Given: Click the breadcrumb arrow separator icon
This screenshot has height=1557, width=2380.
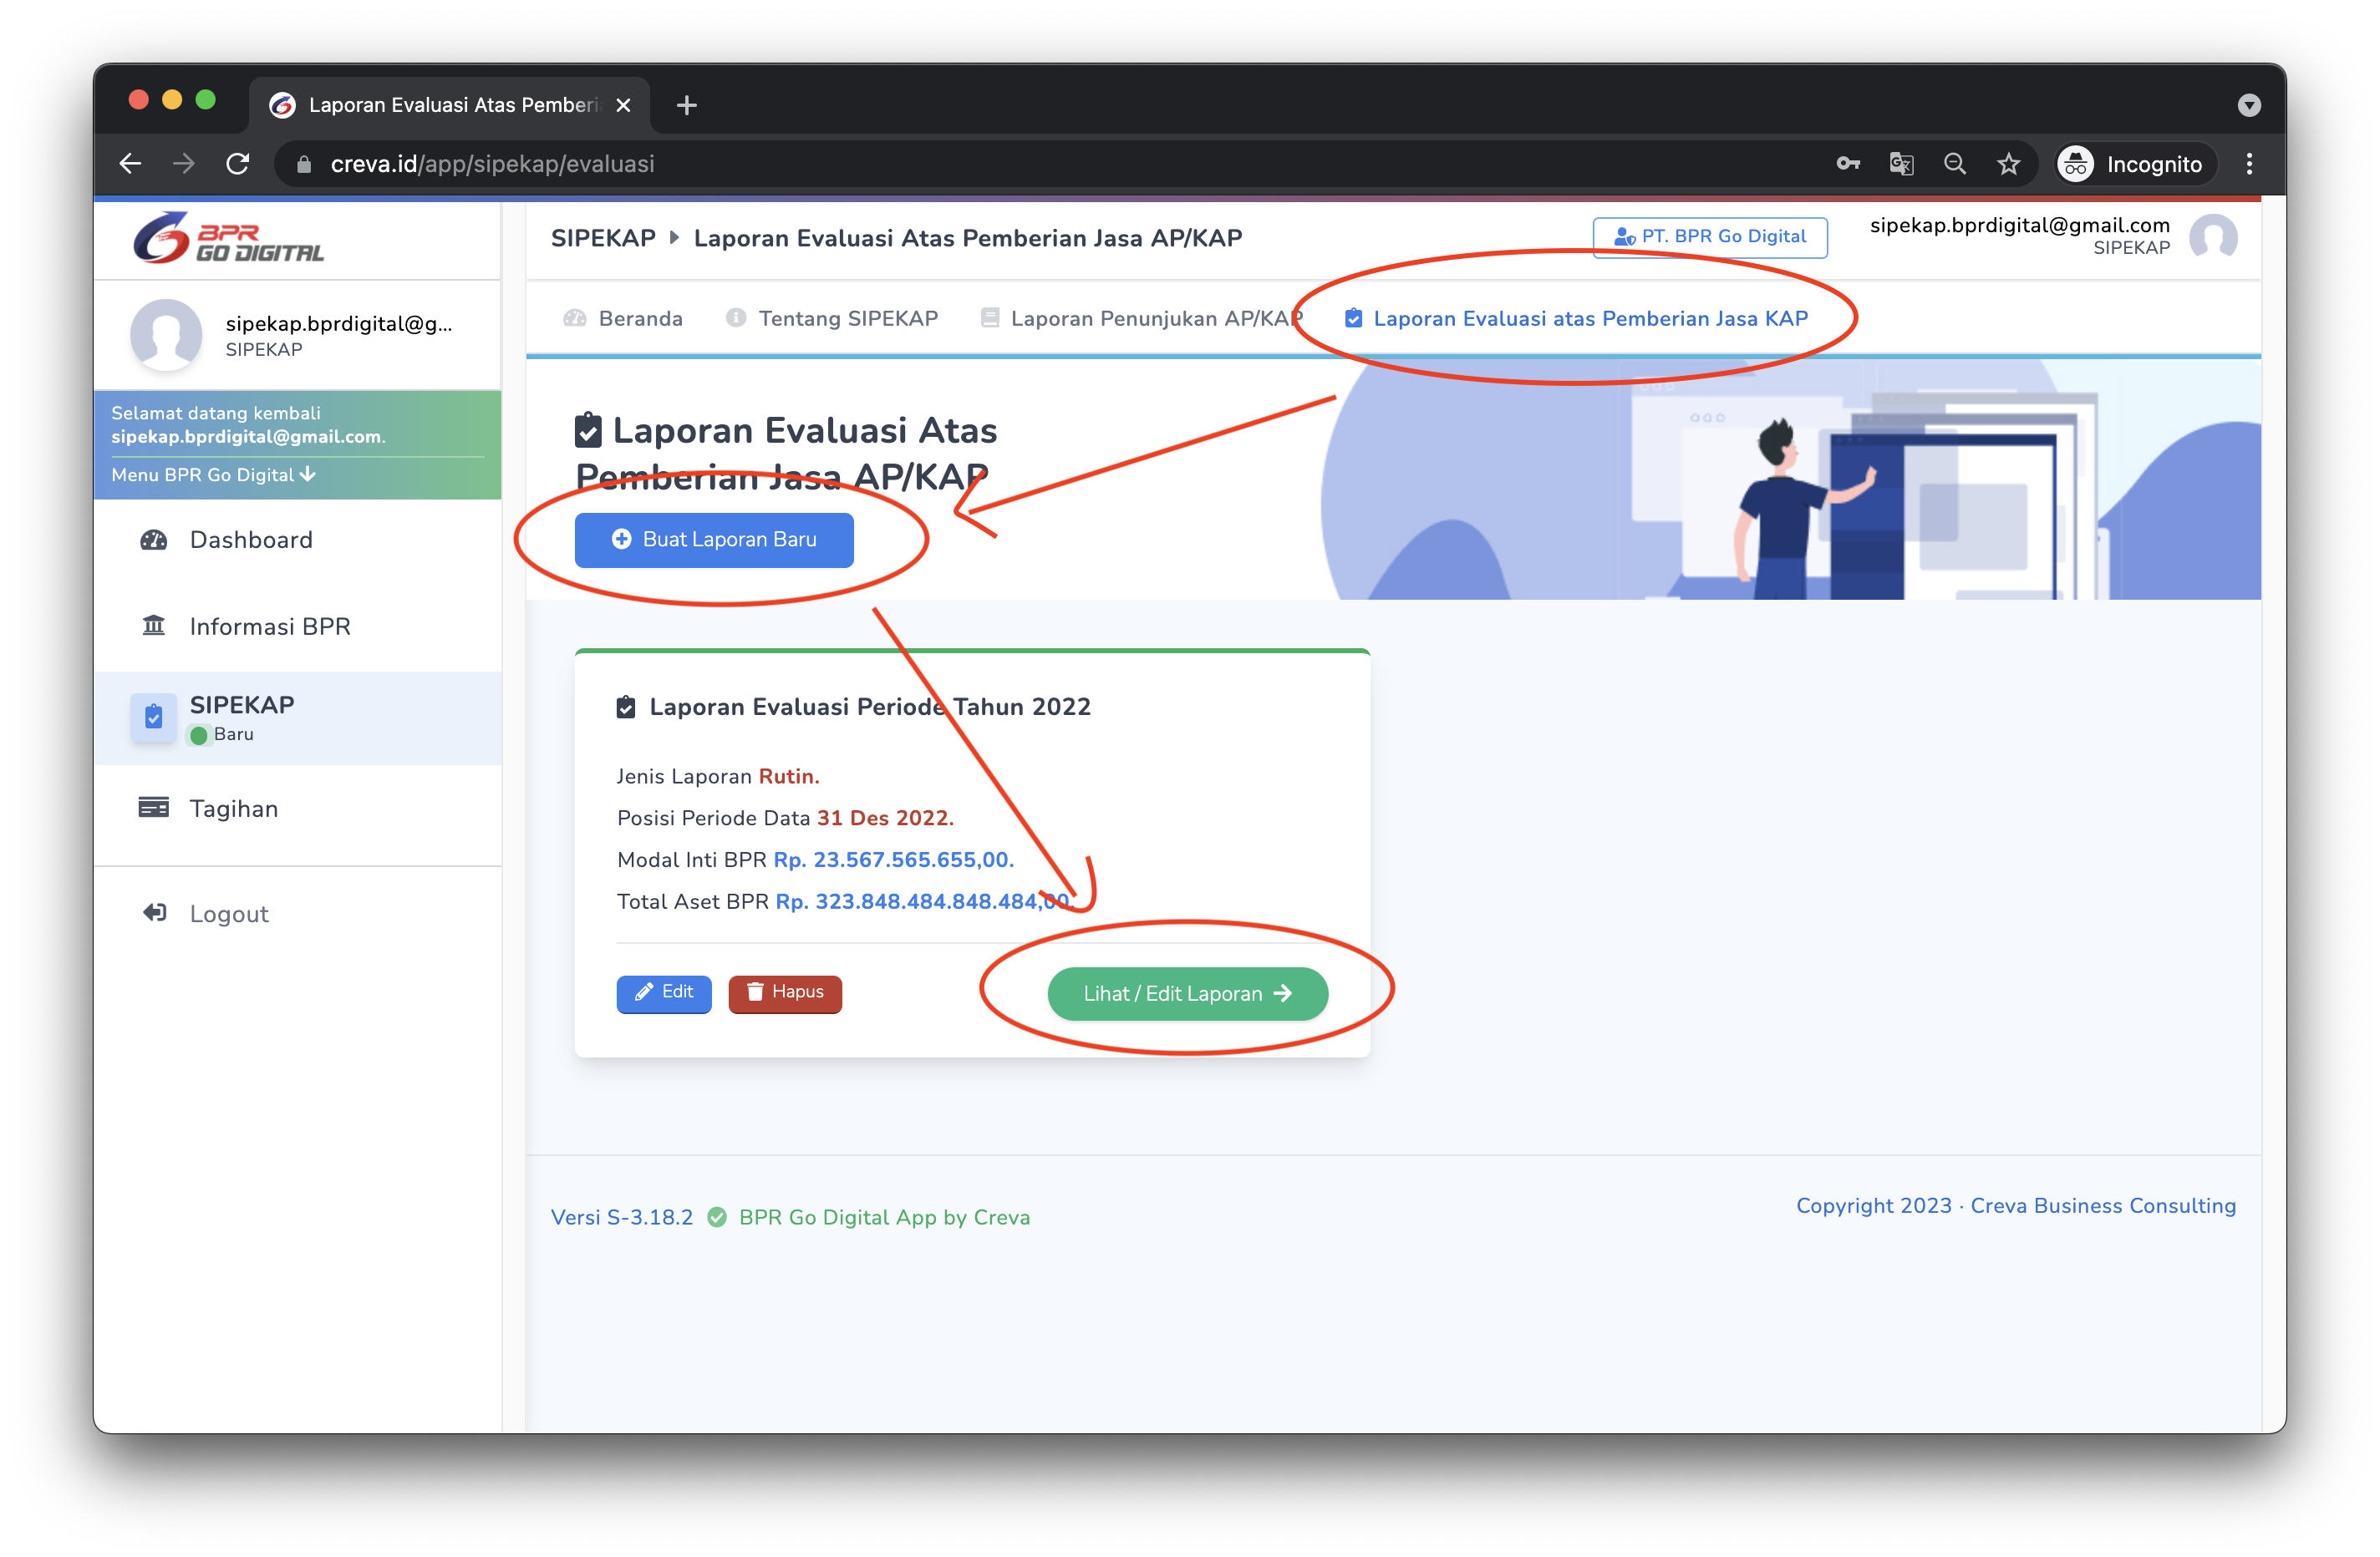Looking at the screenshot, I should [x=674, y=238].
